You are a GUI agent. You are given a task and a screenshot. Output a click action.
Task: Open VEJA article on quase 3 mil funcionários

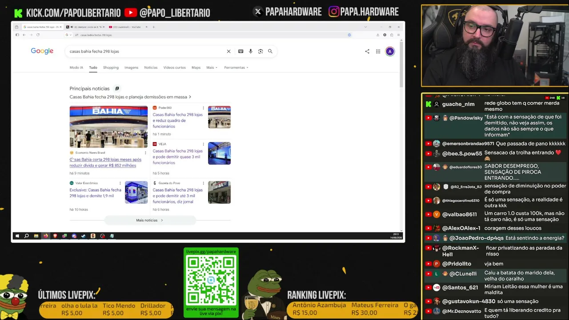pyautogui.click(x=177, y=157)
